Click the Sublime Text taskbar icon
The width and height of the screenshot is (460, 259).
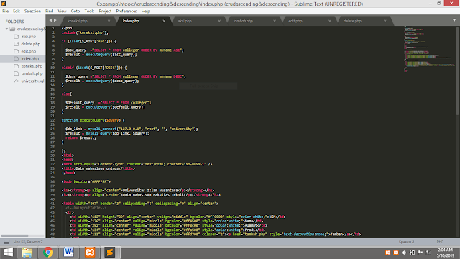110,253
